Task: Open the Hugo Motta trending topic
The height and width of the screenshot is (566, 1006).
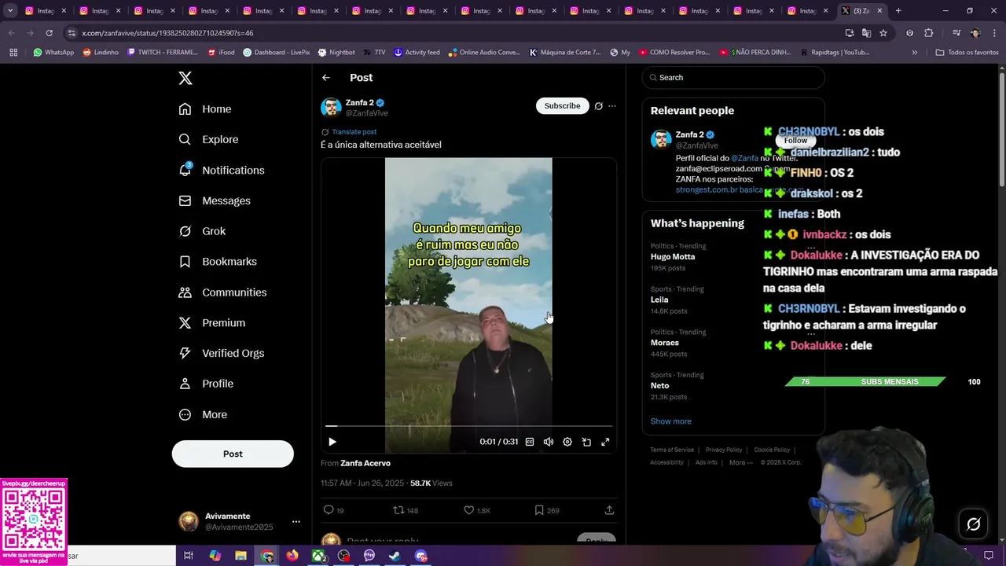Action: pyautogui.click(x=673, y=257)
